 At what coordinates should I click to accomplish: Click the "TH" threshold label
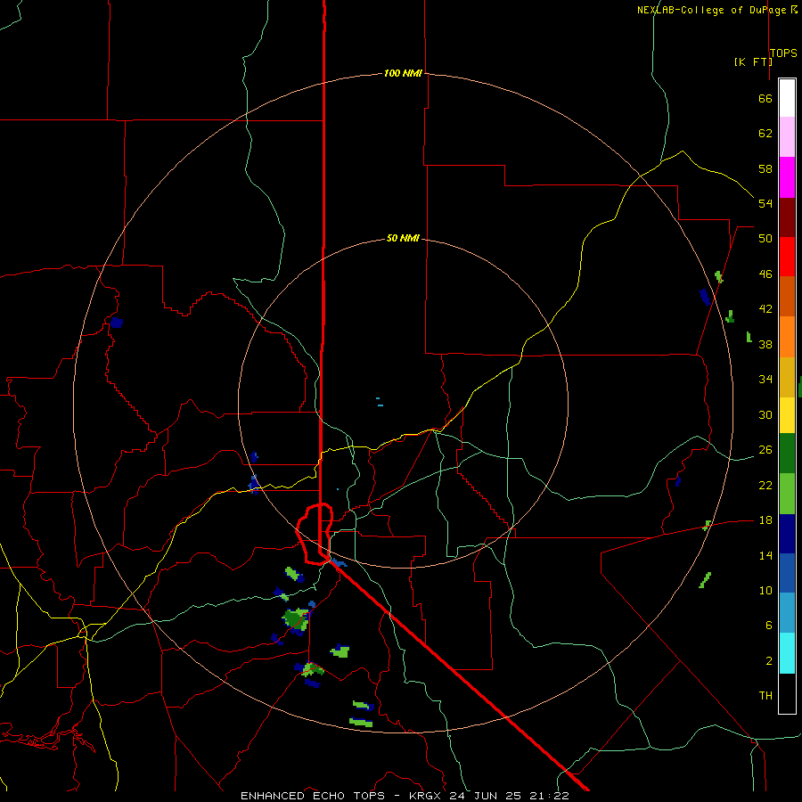point(765,696)
